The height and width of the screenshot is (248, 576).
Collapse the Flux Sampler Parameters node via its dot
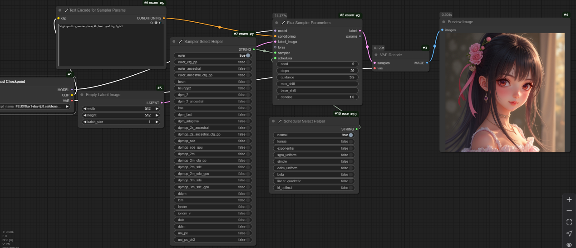point(276,23)
